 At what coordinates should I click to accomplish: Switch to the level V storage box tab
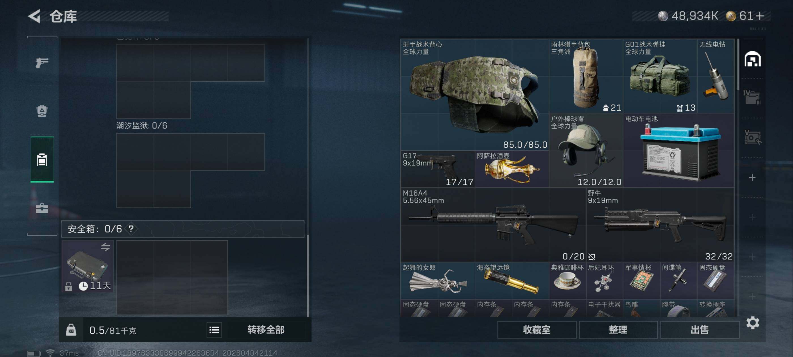pos(752,137)
